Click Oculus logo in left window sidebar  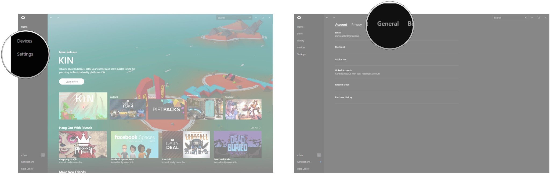(x=23, y=17)
